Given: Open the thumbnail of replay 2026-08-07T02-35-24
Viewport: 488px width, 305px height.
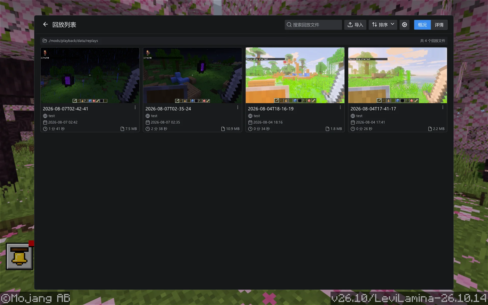Looking at the screenshot, I should (192, 75).
